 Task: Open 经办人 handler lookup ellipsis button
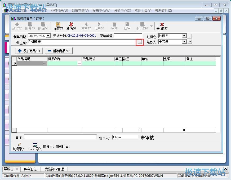point(190,42)
